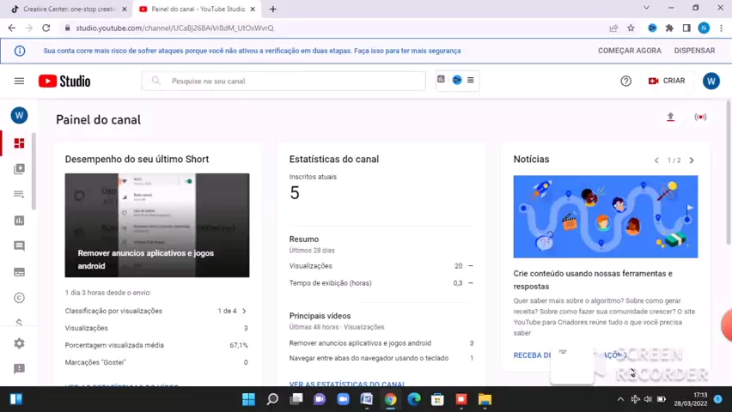Open Microsoft Store from the taskbar

[x=437, y=399]
